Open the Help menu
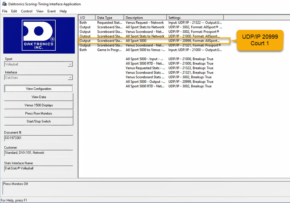This screenshot has width=290, height=203. click(x=63, y=11)
